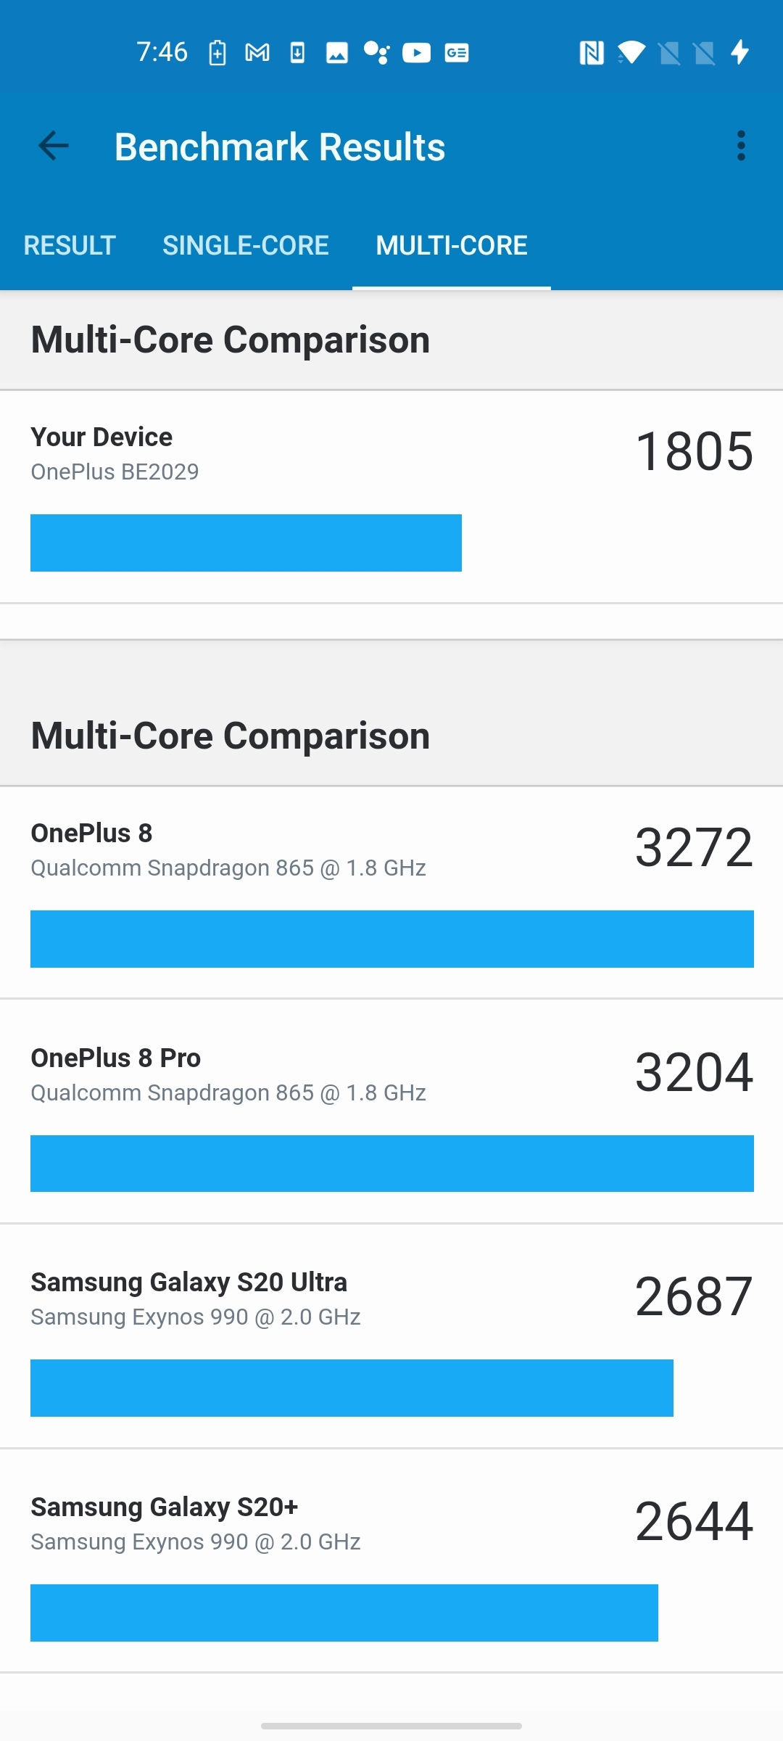Tap the Google Assistant notification icon
This screenshot has width=783, height=1741.
pos(376,53)
